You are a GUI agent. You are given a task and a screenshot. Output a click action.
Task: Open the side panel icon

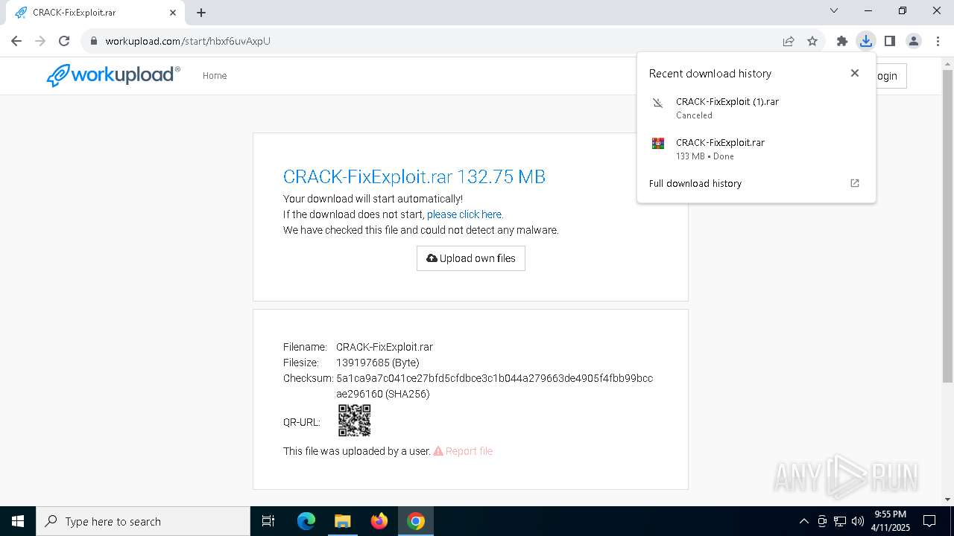point(890,41)
